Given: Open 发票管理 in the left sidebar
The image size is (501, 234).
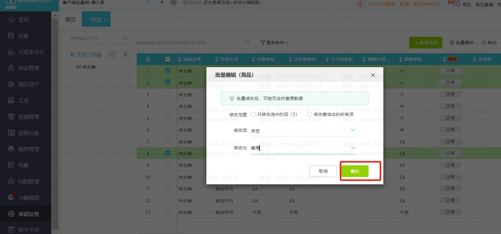Looking at the screenshot, I should coord(28,117).
